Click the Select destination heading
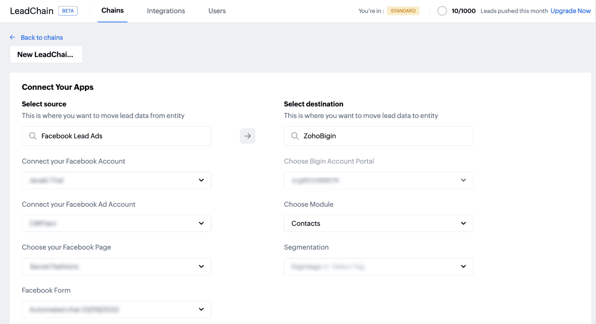Viewport: 596px width, 324px height. (x=314, y=104)
